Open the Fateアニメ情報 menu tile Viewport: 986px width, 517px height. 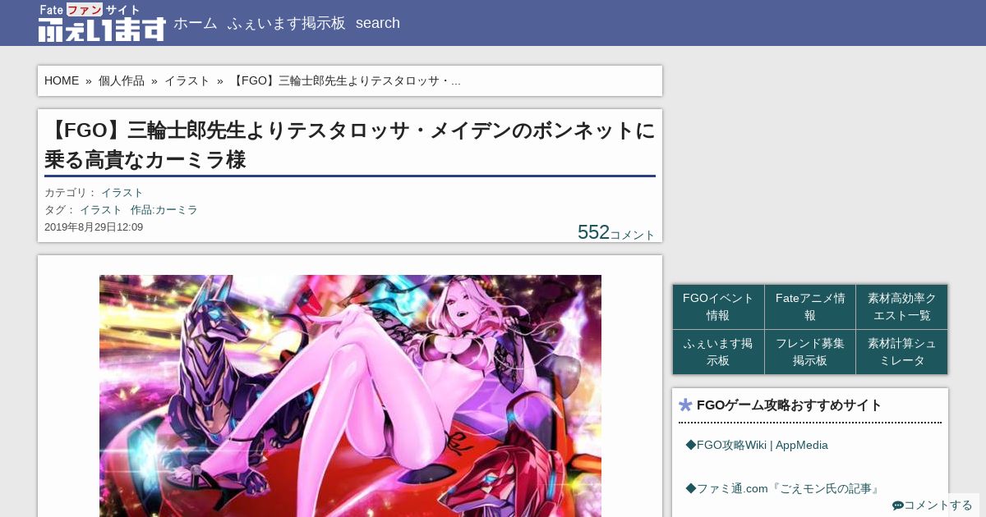tap(810, 307)
